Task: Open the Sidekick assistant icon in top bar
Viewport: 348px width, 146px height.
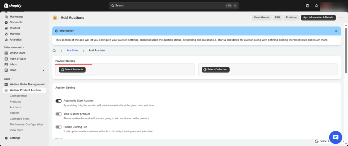Action: point(307,6)
